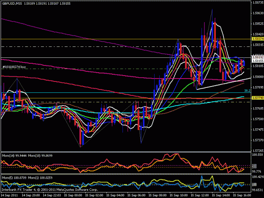Click the 38.2 Fibonacci level label

tap(247, 91)
